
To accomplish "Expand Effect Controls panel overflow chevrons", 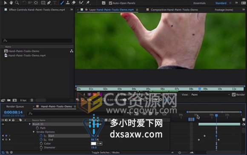I will (72, 10).
